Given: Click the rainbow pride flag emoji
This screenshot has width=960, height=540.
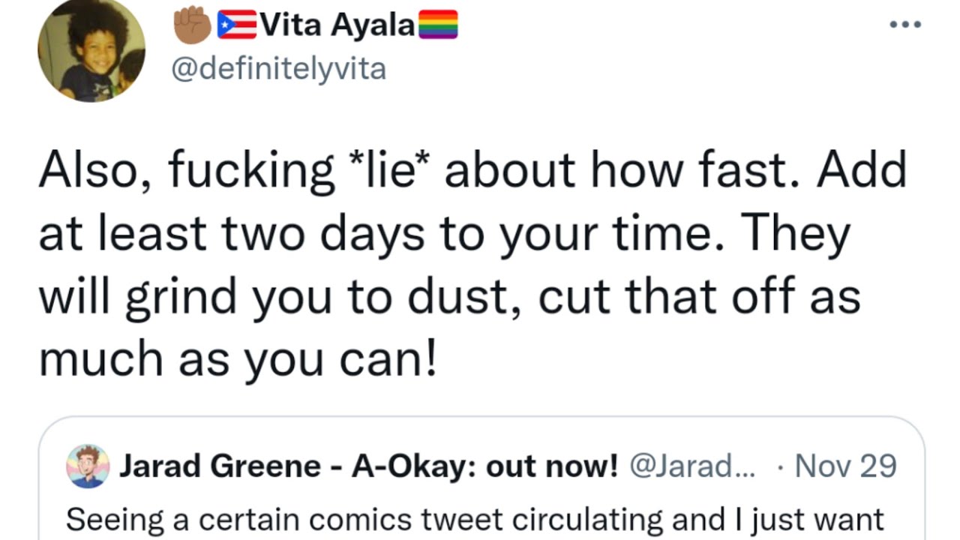Looking at the screenshot, I should (x=438, y=25).
